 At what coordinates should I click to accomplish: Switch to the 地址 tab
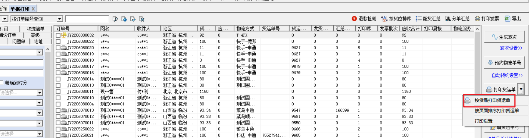[x=38, y=41]
